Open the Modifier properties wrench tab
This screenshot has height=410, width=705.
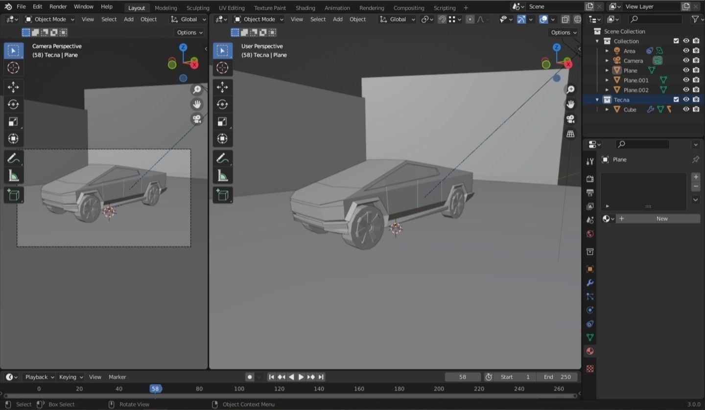tap(590, 283)
